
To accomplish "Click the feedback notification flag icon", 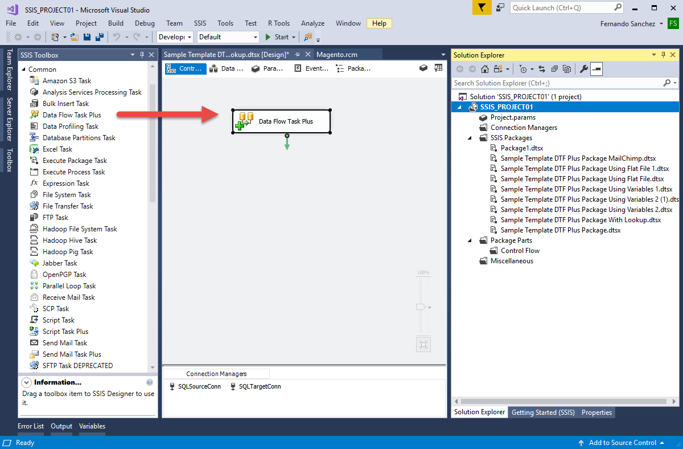I will point(482,7).
